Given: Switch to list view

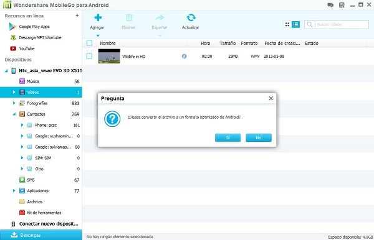Looking at the screenshot, I should (x=295, y=24).
